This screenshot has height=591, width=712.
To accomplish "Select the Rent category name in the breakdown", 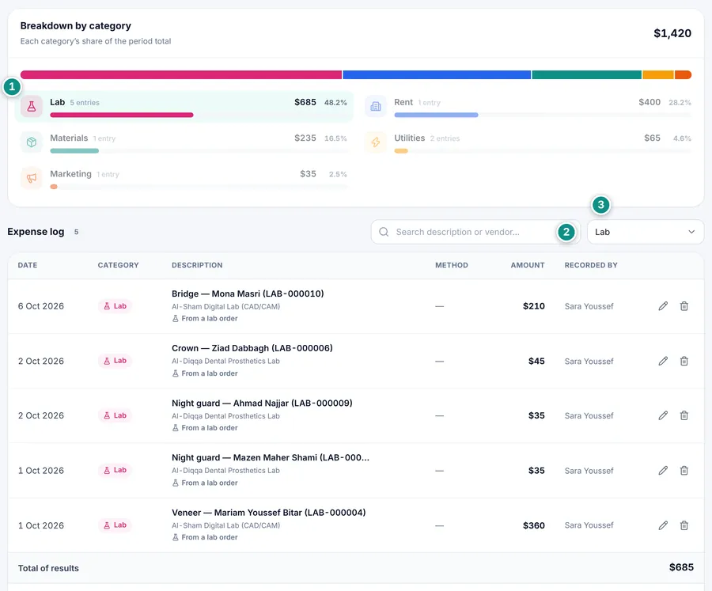I will click(403, 102).
